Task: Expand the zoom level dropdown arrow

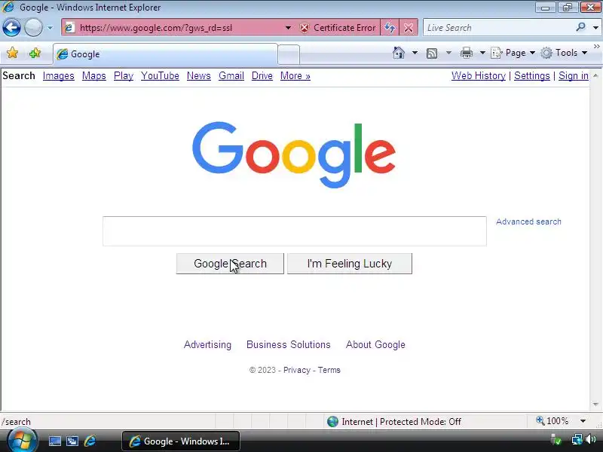Action: coord(583,421)
